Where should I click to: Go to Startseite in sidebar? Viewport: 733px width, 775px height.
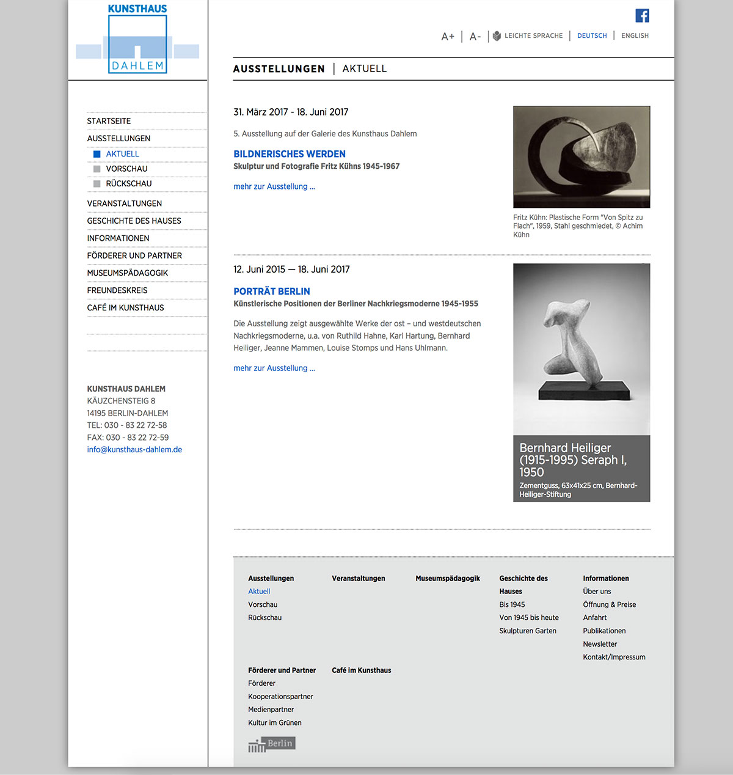109,121
